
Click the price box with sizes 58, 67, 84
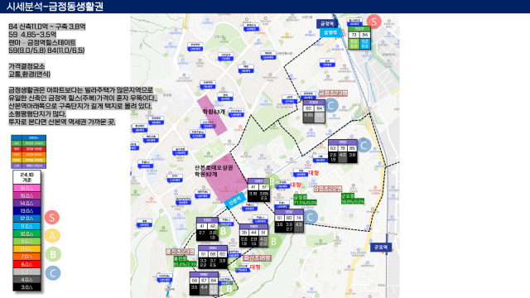coord(204,283)
